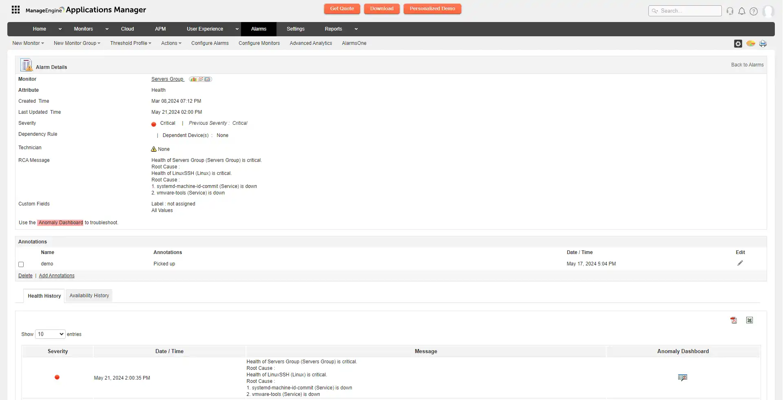783x400 pixels.
Task: Open the bar chart view for Servers Group
Action: [194, 79]
